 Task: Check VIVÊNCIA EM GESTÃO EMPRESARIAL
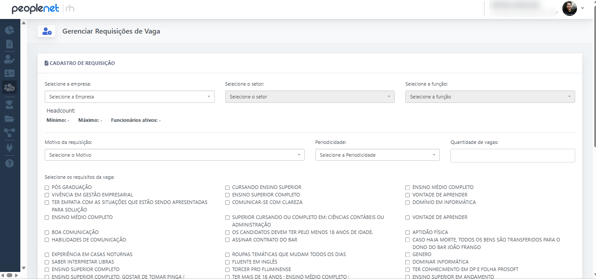[47, 195]
